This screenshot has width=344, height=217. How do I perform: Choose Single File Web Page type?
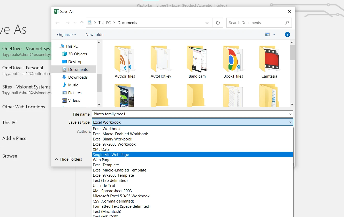click(x=193, y=155)
